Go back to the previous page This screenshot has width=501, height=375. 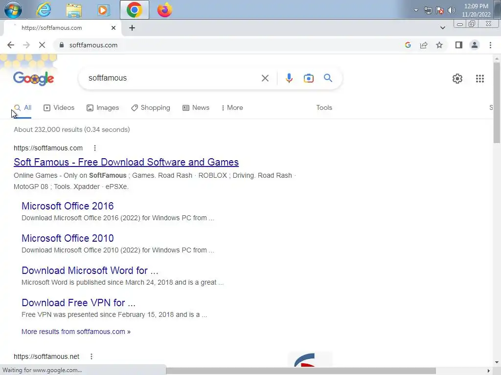tap(11, 45)
